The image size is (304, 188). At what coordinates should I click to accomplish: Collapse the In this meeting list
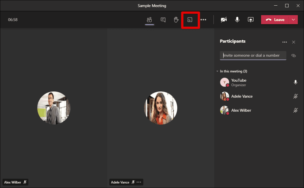pos(217,71)
